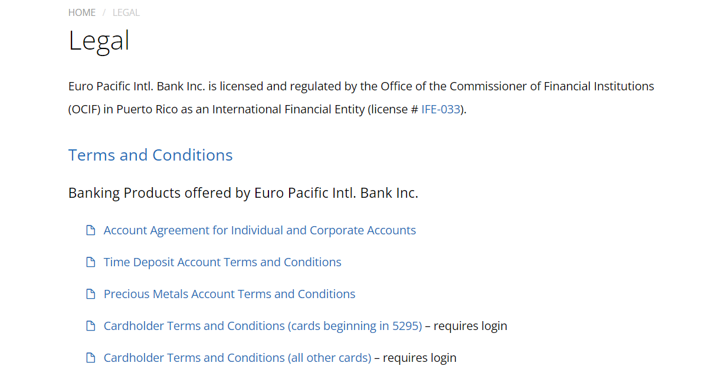Click the Legal page title
Screen dimensions: 705x379
tap(99, 41)
